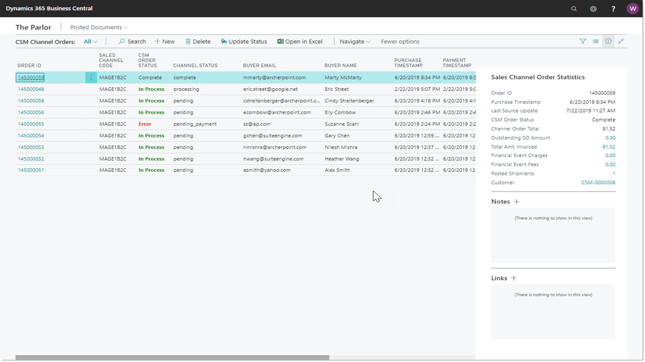645x362 pixels.
Task: Select email asmith@yahoo.com cell
Action: pyautogui.click(x=267, y=170)
